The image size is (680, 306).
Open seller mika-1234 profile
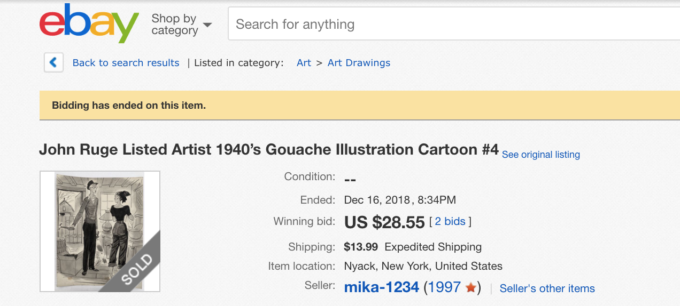[x=381, y=288]
